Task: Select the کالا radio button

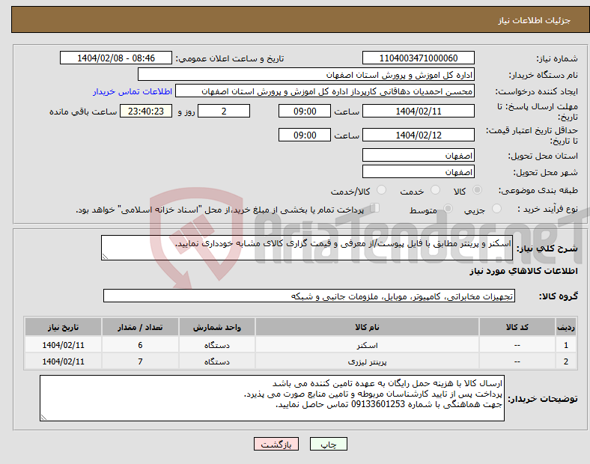Action: point(477,190)
